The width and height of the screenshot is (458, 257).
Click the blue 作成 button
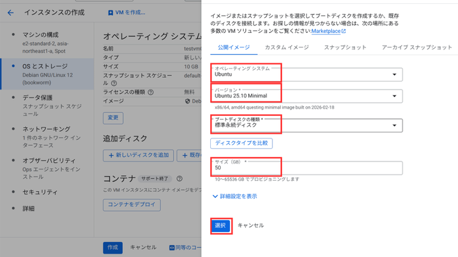pos(113,248)
